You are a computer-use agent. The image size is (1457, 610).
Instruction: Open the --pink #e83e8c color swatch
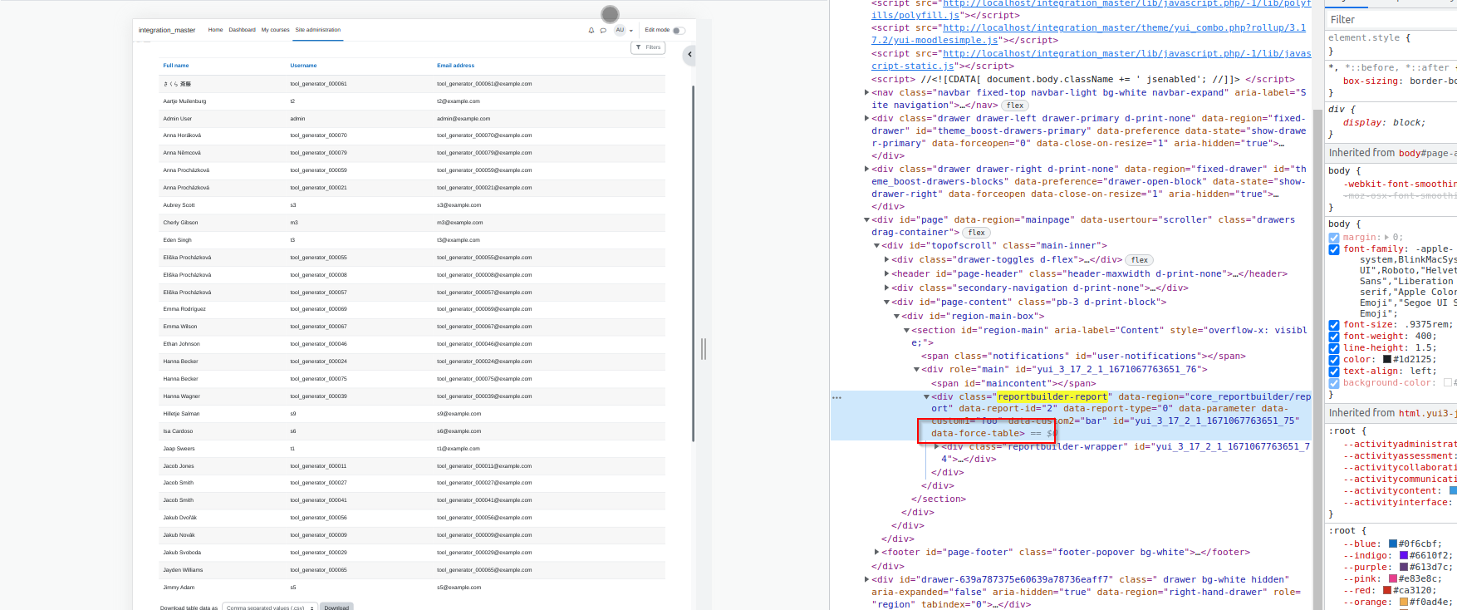tap(1393, 579)
